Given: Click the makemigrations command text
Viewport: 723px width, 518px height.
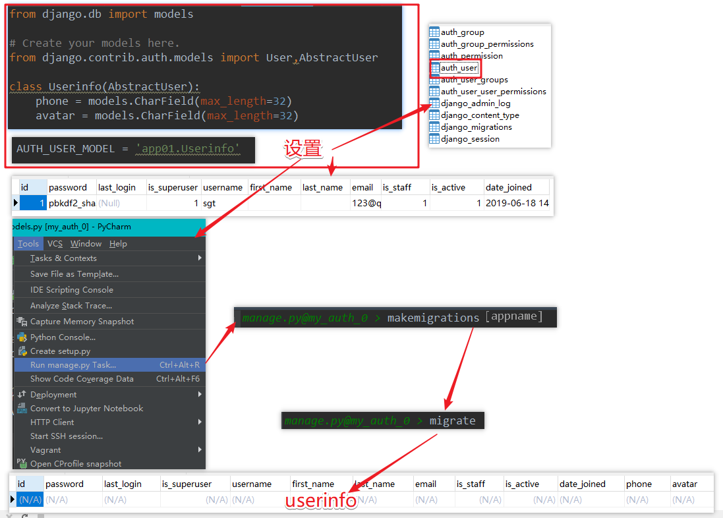Looking at the screenshot, I should (433, 318).
